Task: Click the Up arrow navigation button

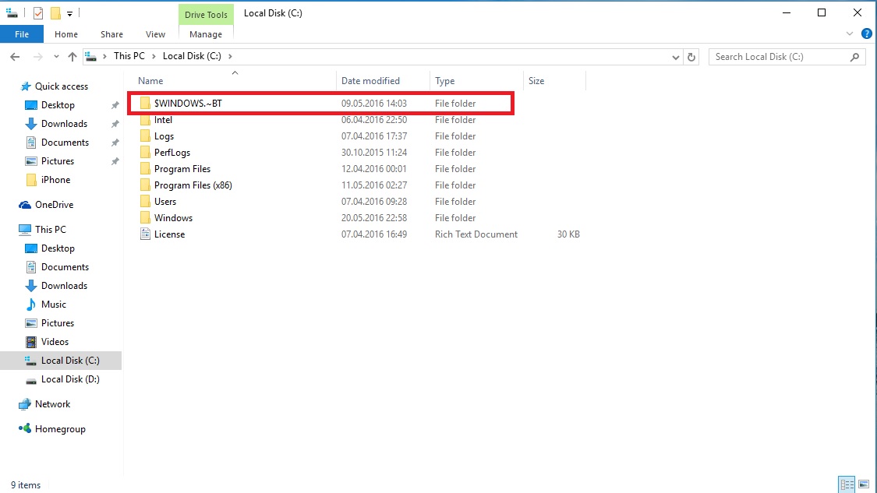Action: (72, 57)
